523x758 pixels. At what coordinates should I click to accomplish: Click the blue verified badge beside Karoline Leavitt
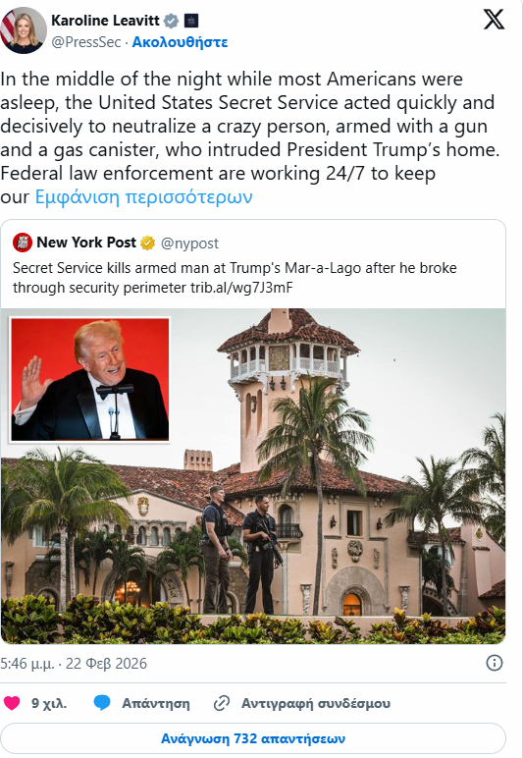point(172,21)
